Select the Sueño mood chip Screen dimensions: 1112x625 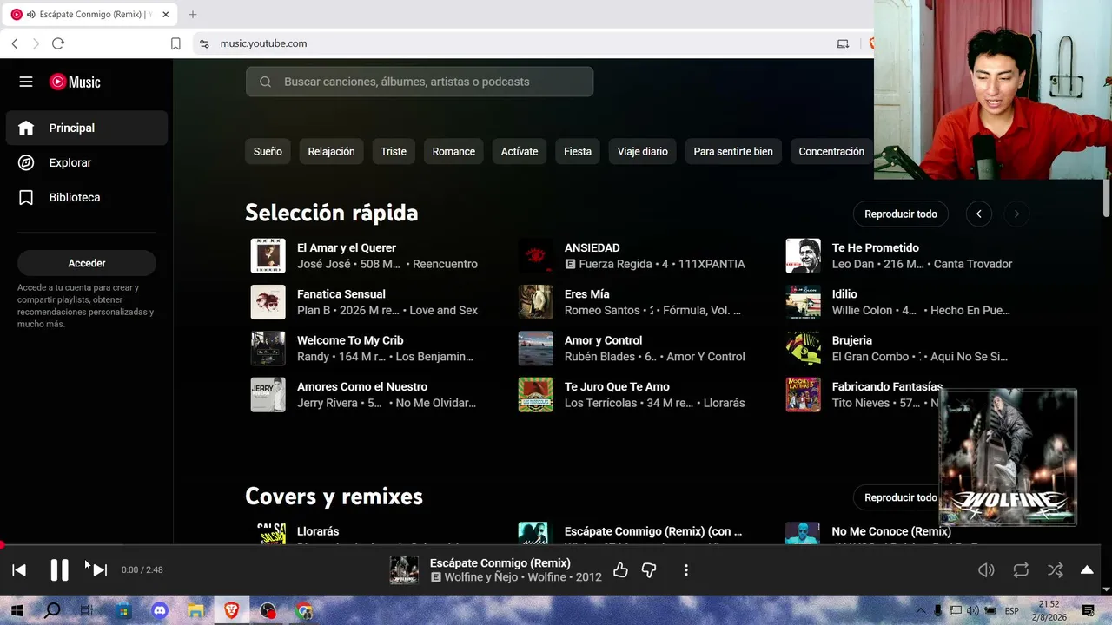[x=268, y=151]
